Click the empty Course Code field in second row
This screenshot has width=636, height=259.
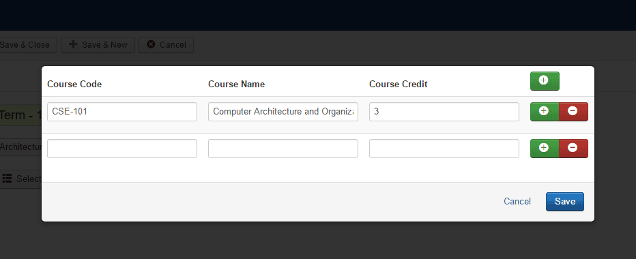[122, 149]
